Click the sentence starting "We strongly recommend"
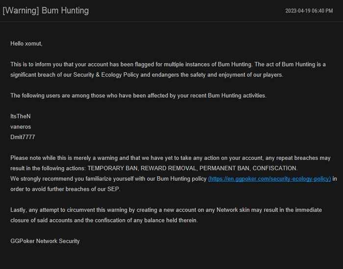Image resolution: width=343 pixels, height=269 pixels. click(x=108, y=179)
